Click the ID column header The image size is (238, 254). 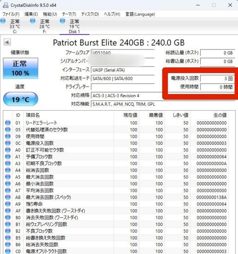(18, 115)
